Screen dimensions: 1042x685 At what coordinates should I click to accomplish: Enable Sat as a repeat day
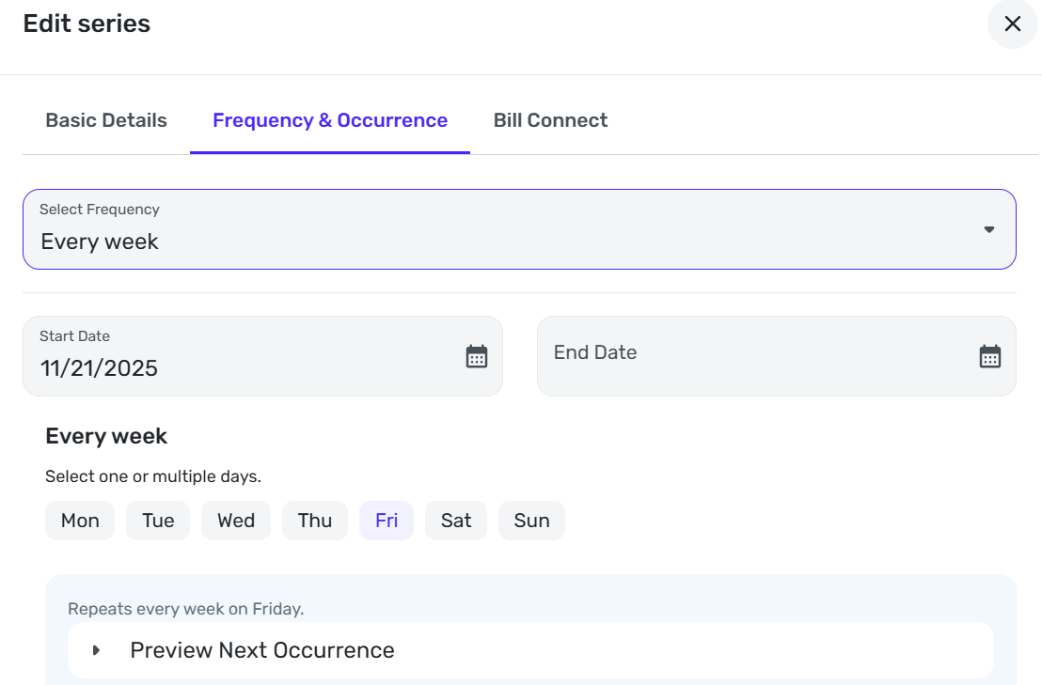coord(456,521)
